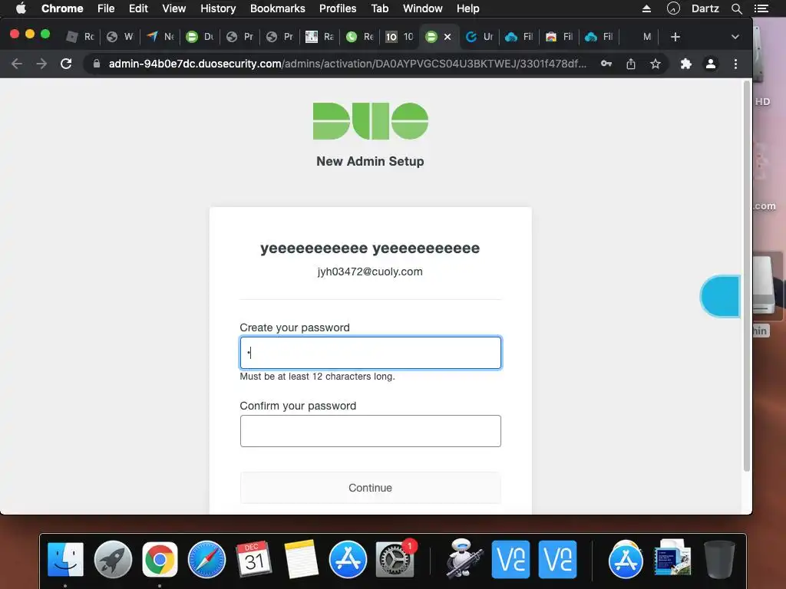Reload the page with the refresh icon

click(x=66, y=64)
